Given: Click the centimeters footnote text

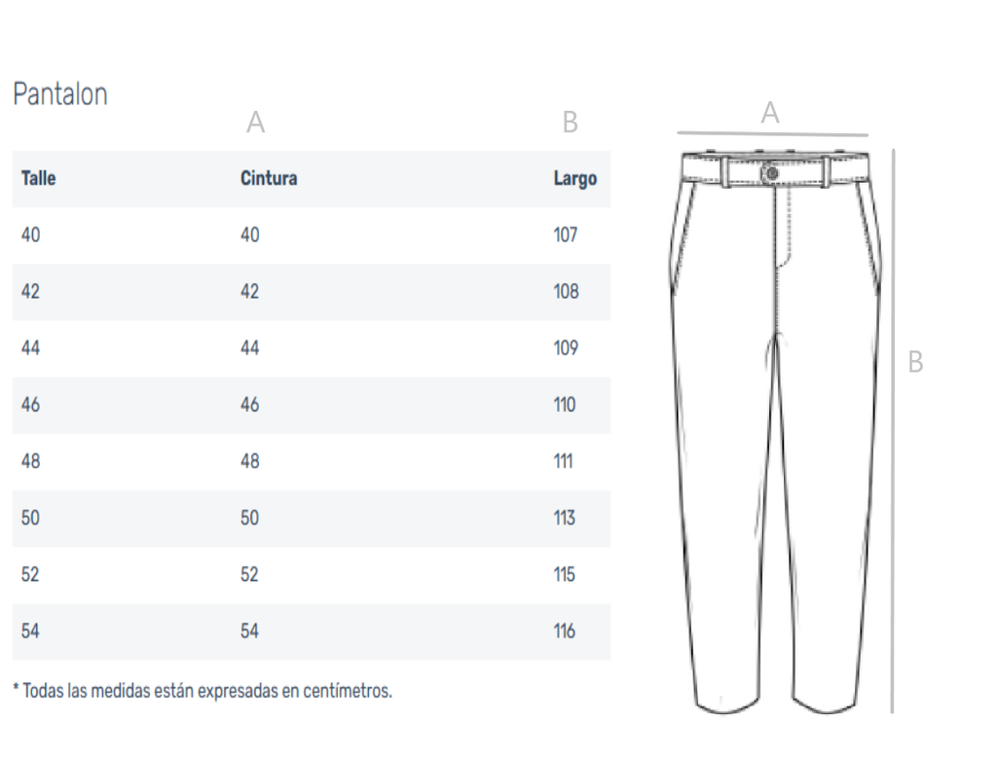Looking at the screenshot, I should point(203,691).
